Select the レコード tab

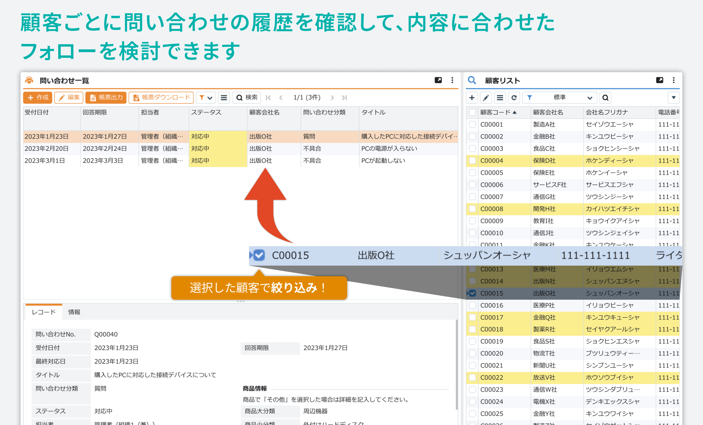(43, 312)
